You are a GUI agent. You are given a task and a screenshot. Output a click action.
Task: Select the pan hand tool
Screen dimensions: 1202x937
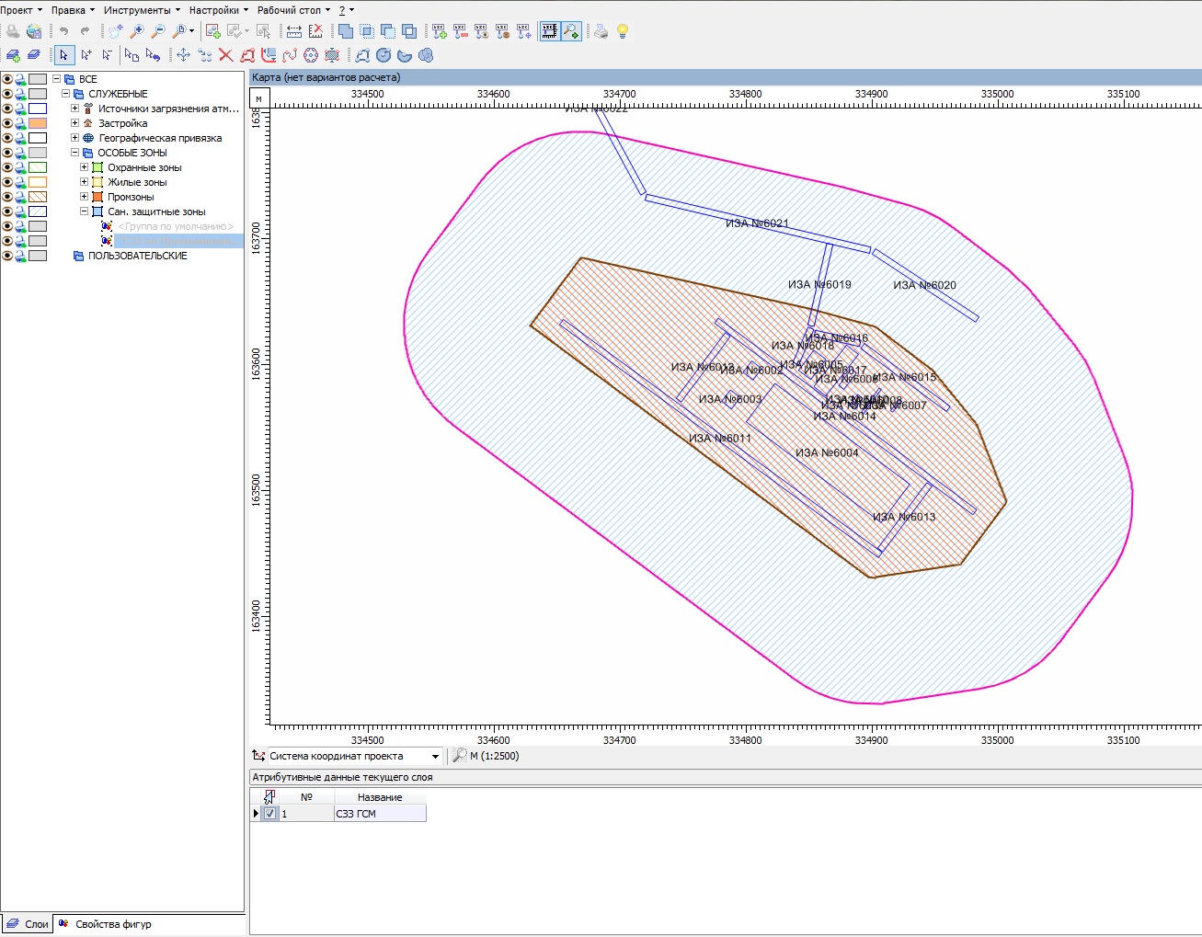pos(115,31)
